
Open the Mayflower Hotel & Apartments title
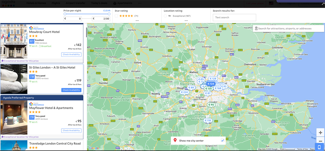click(x=51, y=108)
